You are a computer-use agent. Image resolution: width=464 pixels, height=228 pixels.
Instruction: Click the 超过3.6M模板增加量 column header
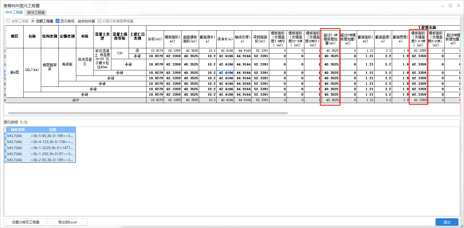pyautogui.click(x=331, y=39)
